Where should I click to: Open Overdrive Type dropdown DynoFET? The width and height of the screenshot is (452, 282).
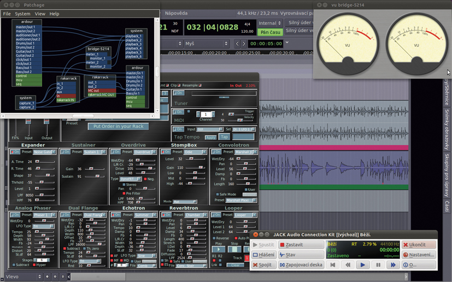pos(130,179)
